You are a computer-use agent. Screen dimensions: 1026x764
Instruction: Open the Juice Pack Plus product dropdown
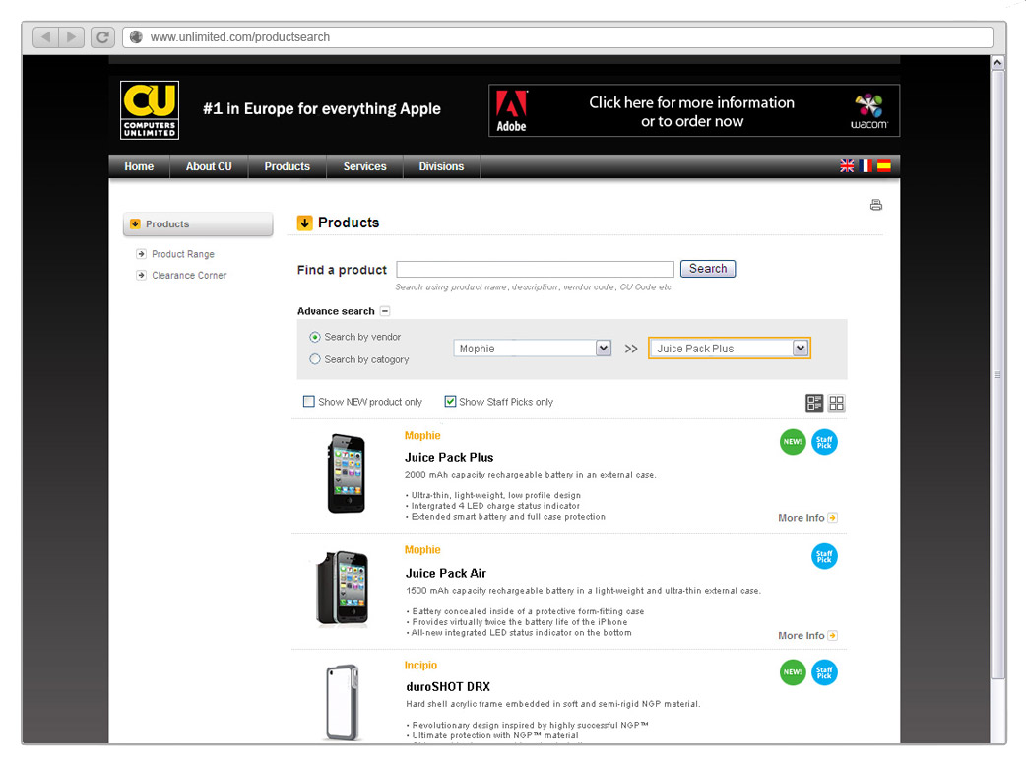pyautogui.click(x=730, y=348)
